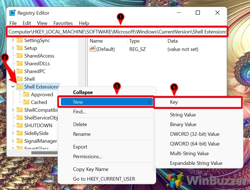Open the Edit menu
The width and height of the screenshot is (250, 190).
pos(27,23)
